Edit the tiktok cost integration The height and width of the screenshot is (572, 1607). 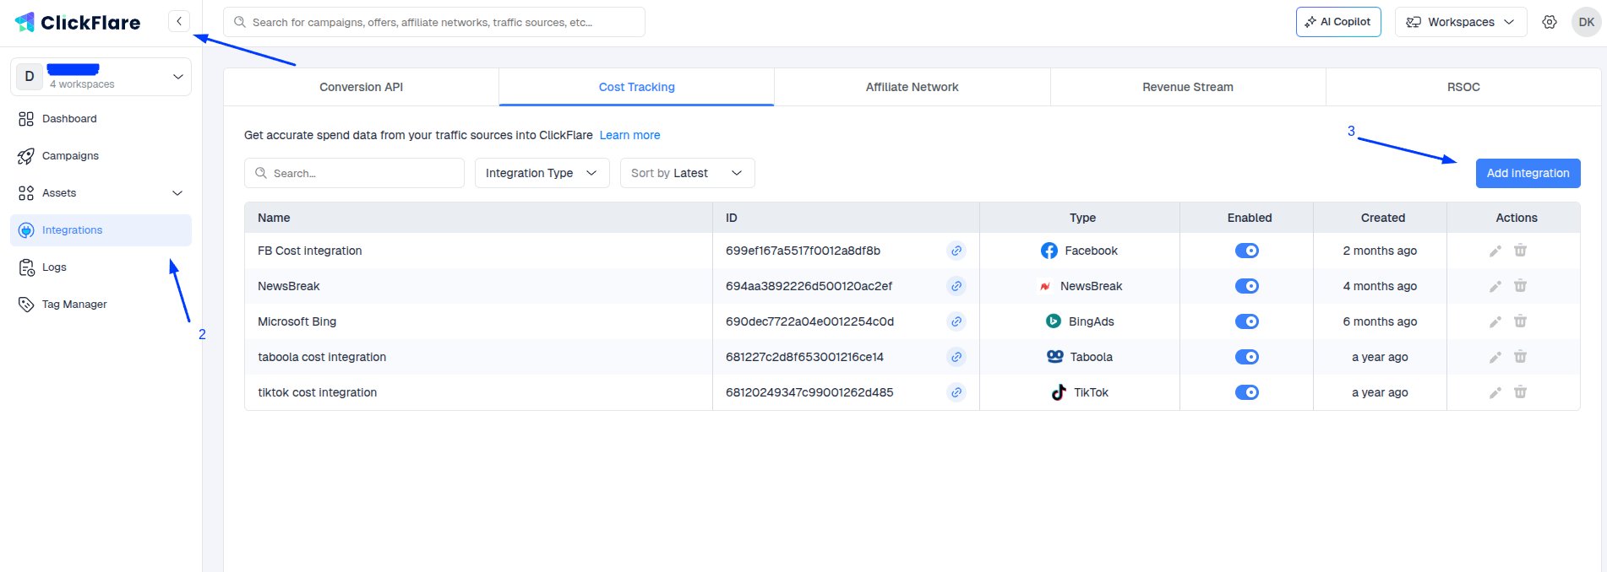tap(1495, 392)
